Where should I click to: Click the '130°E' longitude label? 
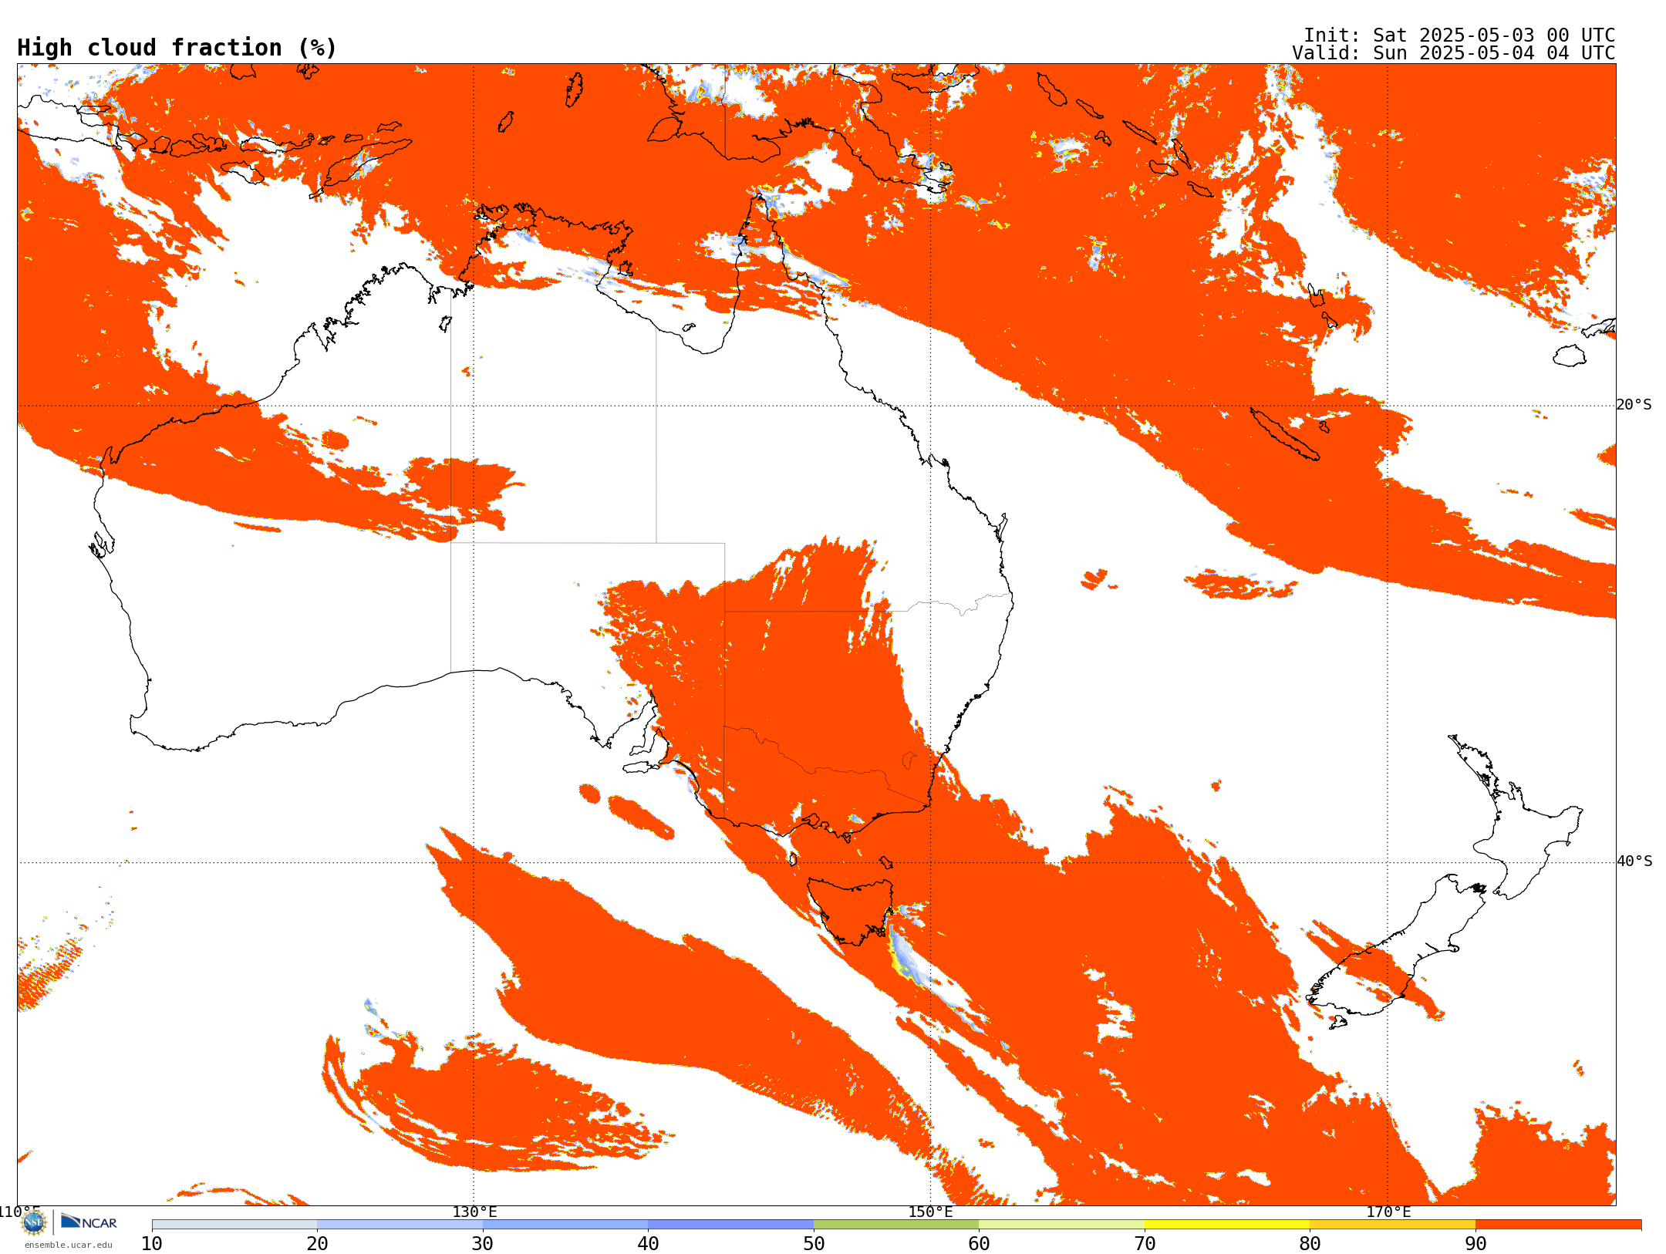(474, 1212)
